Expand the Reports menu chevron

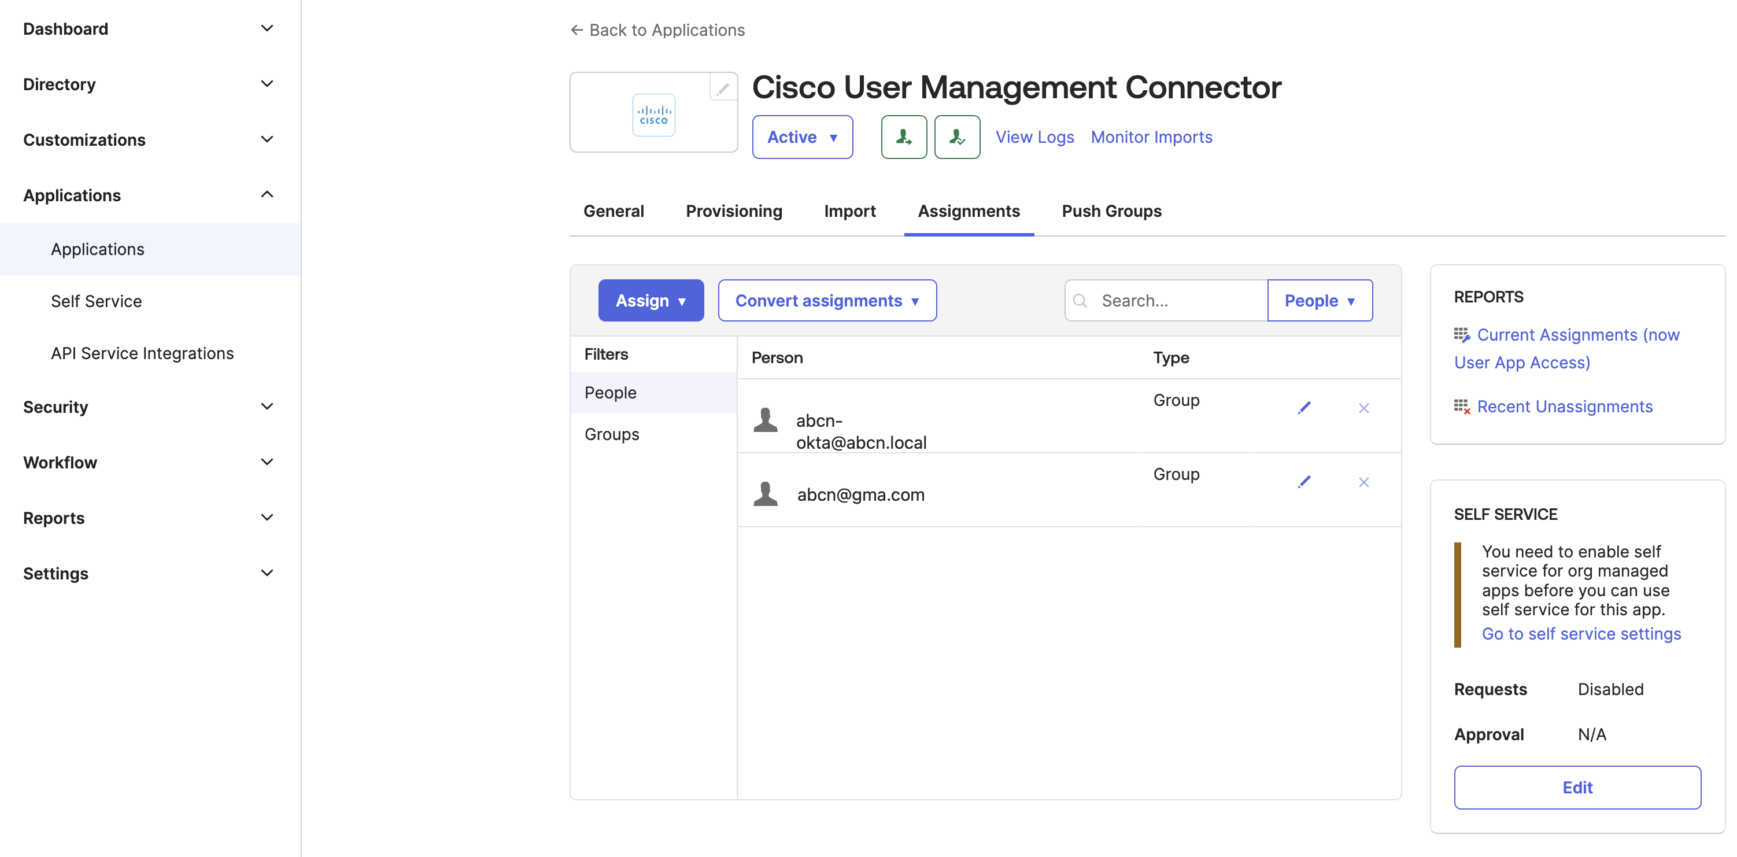pos(267,517)
